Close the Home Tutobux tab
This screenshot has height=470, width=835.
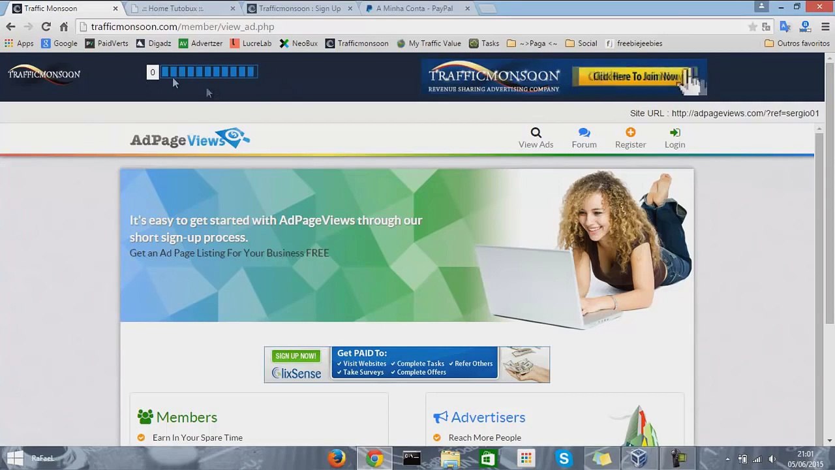point(233,8)
